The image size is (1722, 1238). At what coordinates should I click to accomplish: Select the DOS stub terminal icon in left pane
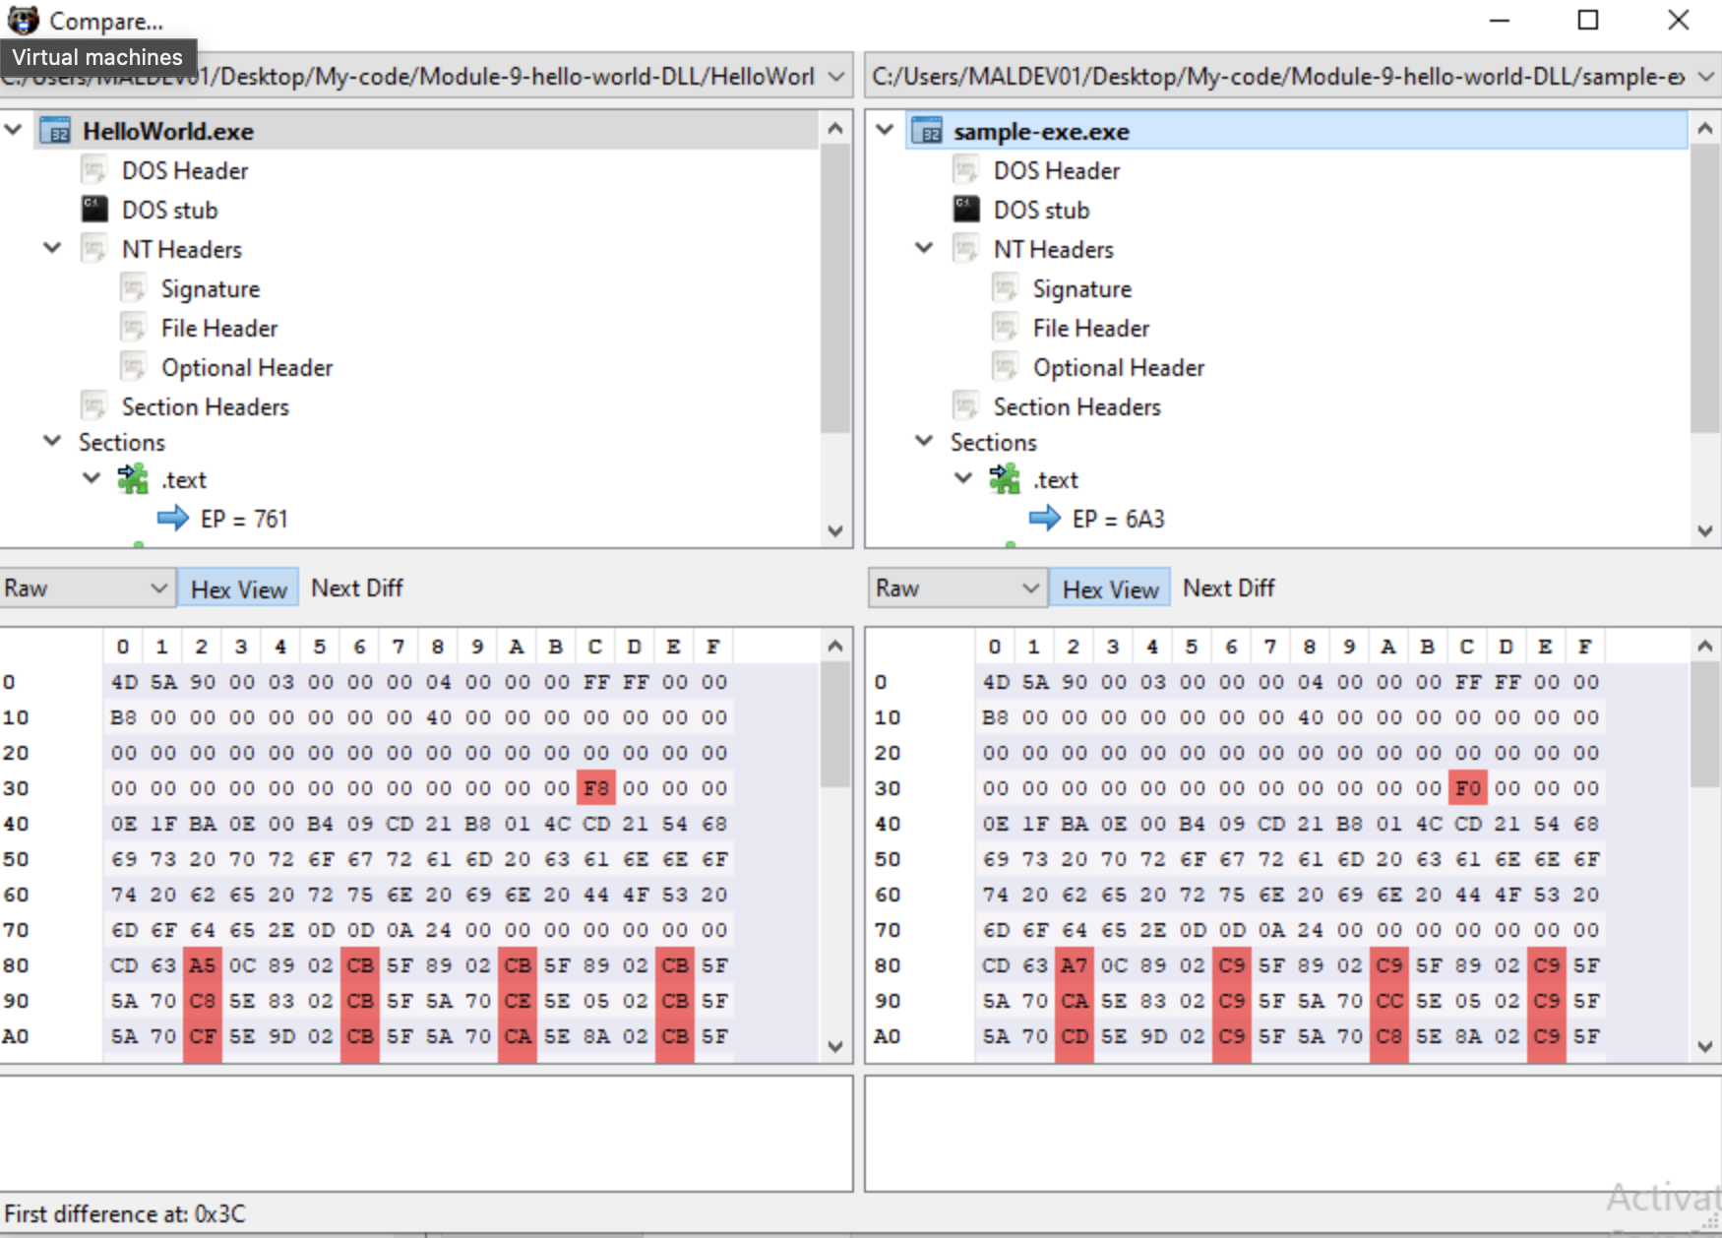(94, 209)
